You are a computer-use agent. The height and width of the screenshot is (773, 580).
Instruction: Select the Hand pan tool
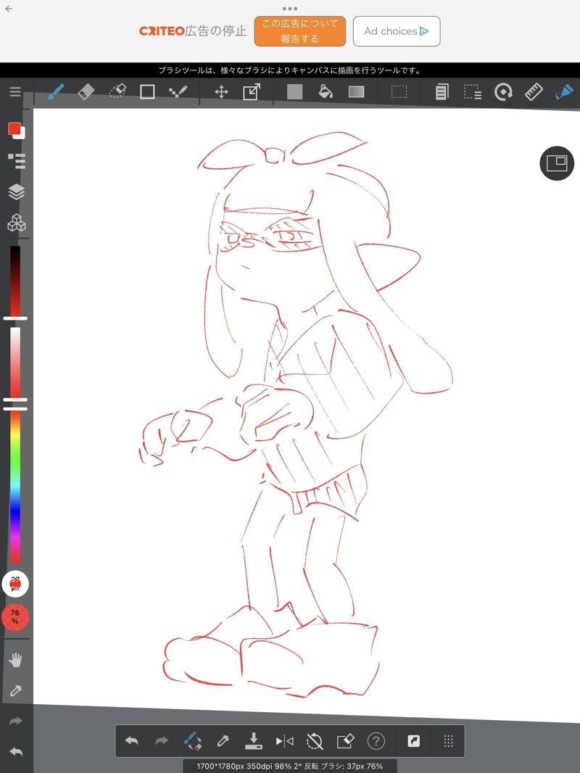click(x=16, y=660)
